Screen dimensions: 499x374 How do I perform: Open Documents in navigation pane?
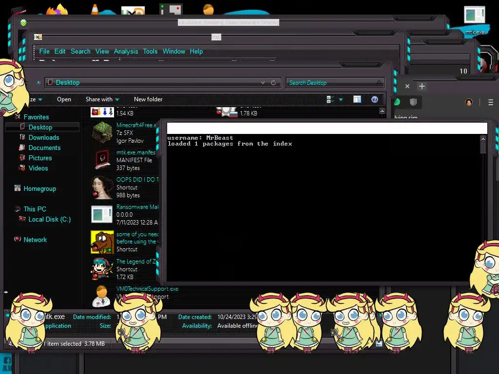44,148
